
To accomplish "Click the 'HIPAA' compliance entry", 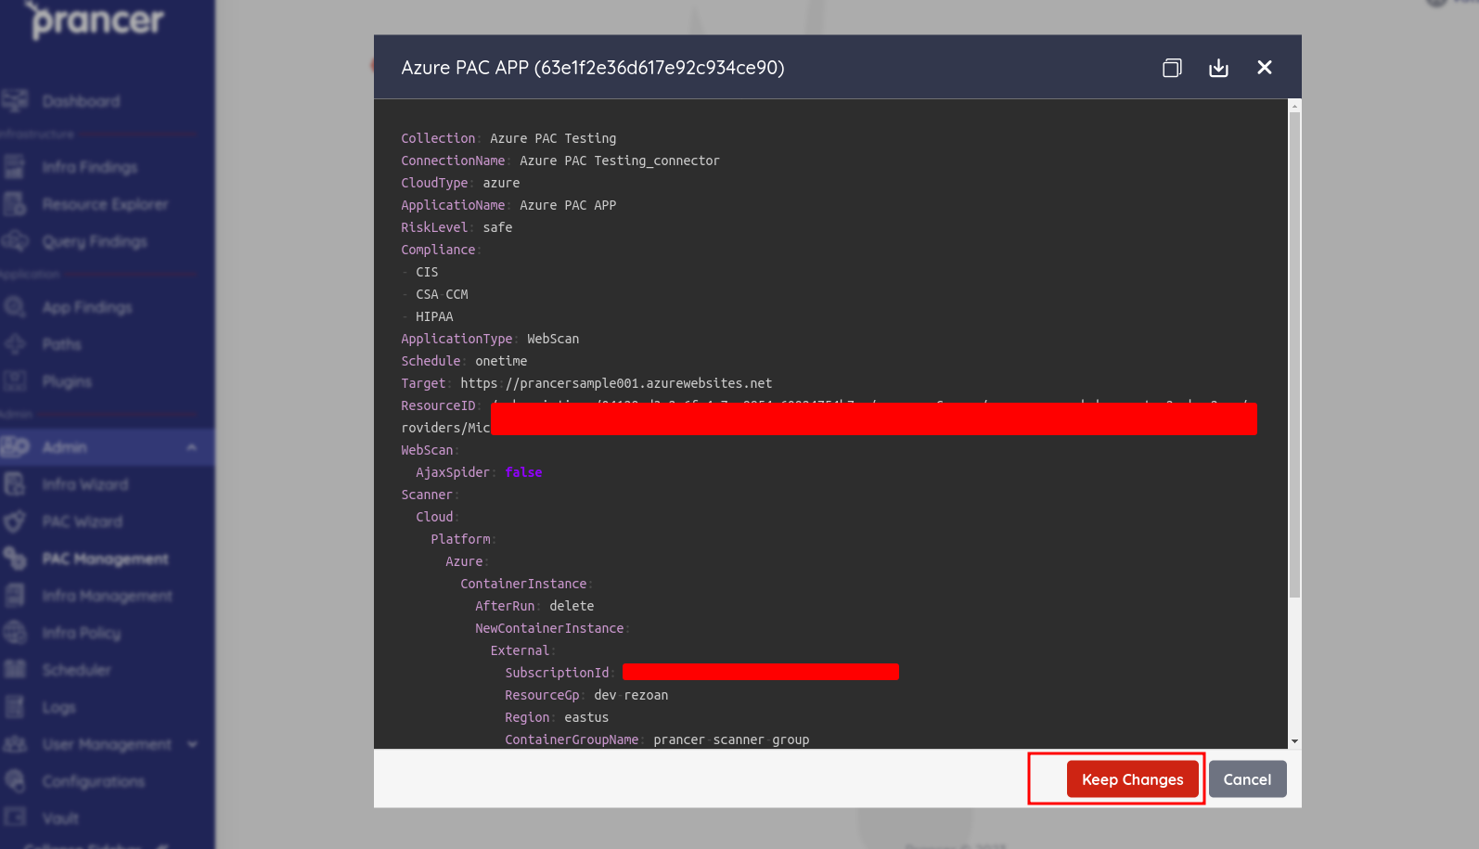I will coord(434,316).
